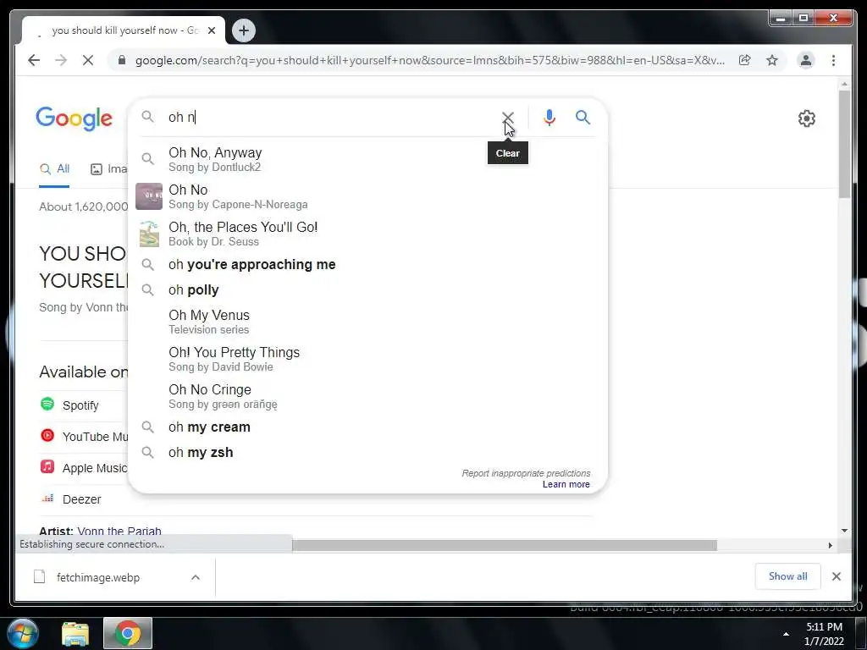Open Google settings gear
Viewport: 867px width, 650px height.
pos(807,118)
